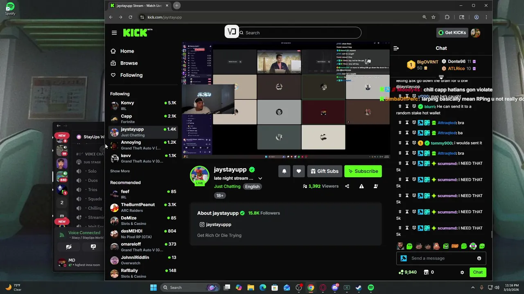This screenshot has width=524, height=294.
Task: Click the Windows taskbar search box
Action: pos(190,287)
